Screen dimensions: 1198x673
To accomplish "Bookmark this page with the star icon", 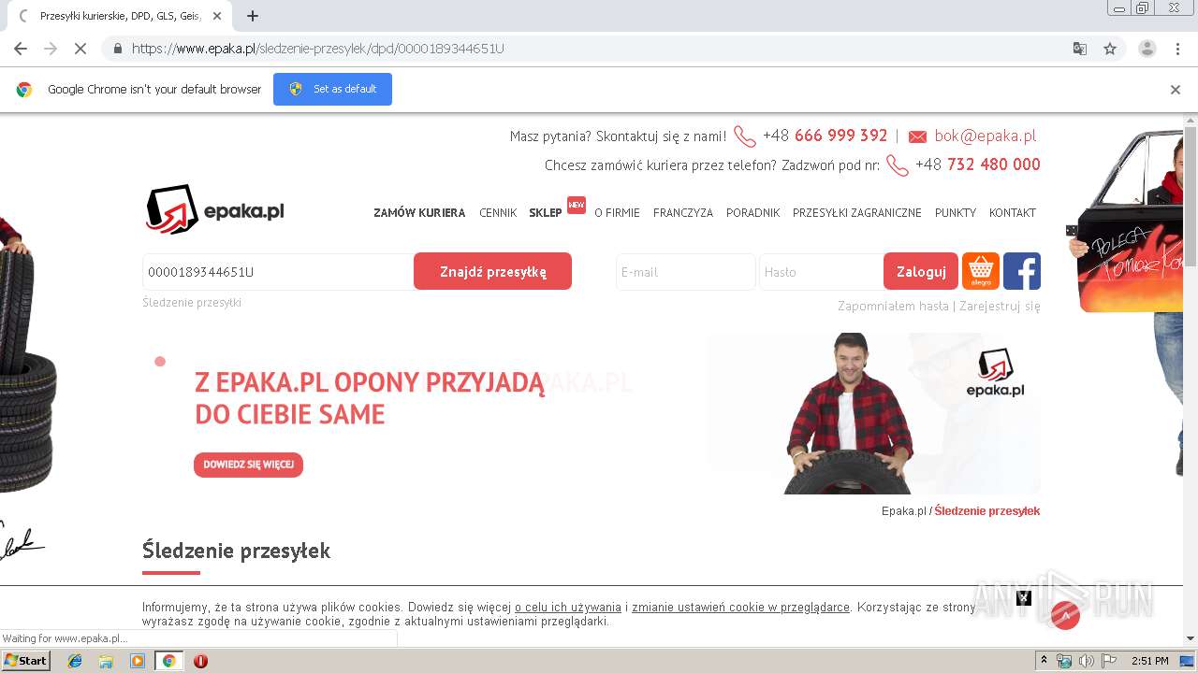I will (1110, 49).
